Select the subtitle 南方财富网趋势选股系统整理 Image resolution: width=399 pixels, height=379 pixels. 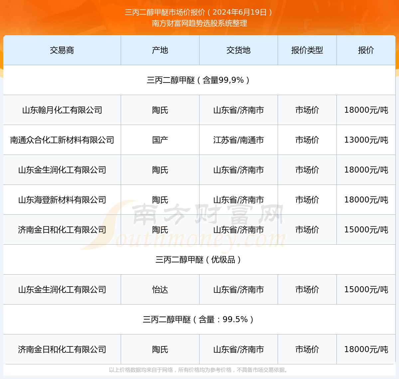(199, 23)
